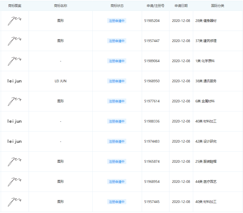The image size is (243, 213).
Task: Click 注册申请中 status badge for 51988336
Action: point(117,121)
